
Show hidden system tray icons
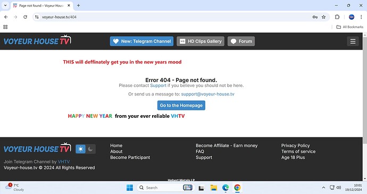323,188
